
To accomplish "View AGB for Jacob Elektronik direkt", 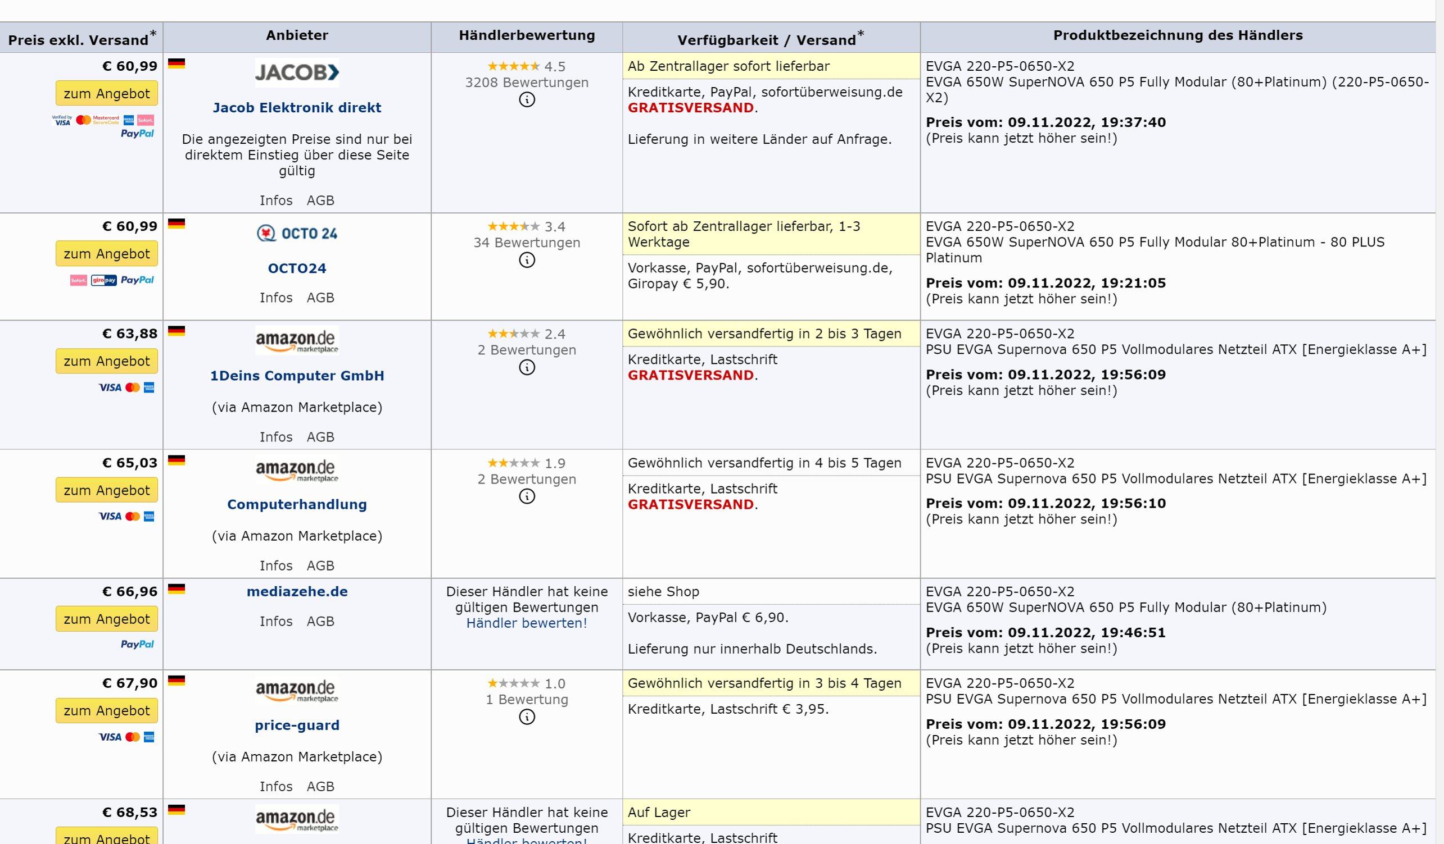I will pos(320,200).
